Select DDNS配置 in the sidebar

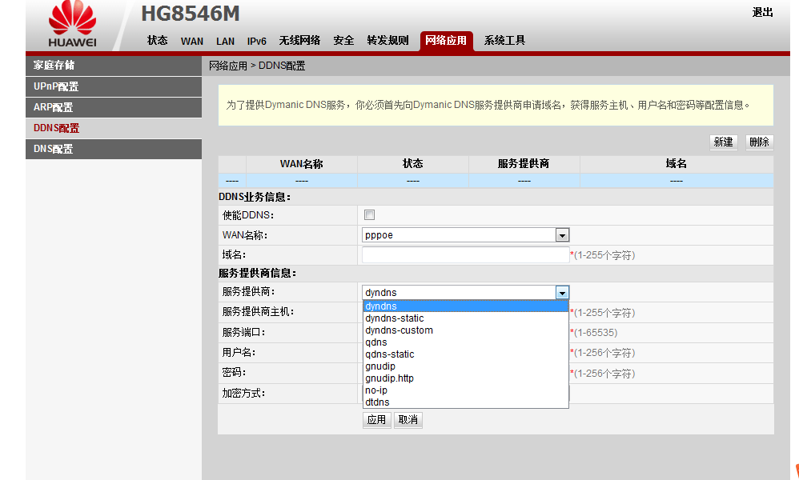114,128
